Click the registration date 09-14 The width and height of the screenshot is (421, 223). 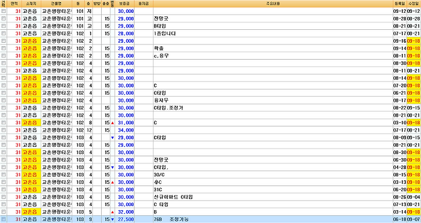(400, 49)
